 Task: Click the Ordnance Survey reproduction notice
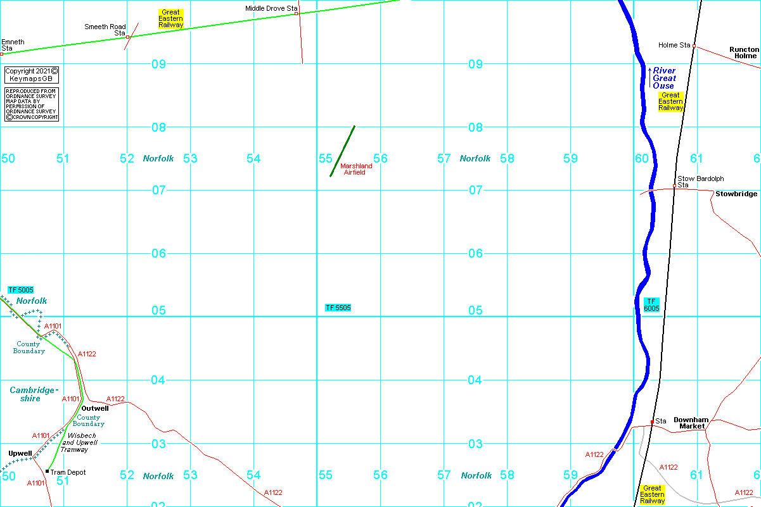point(32,104)
